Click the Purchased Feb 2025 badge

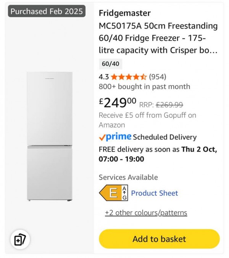(x=47, y=11)
